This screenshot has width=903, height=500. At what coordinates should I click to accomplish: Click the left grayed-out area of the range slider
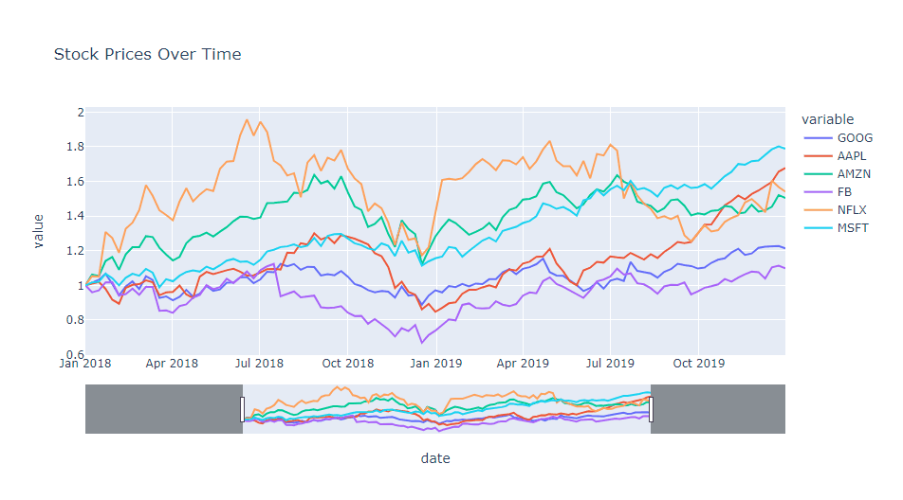point(163,409)
